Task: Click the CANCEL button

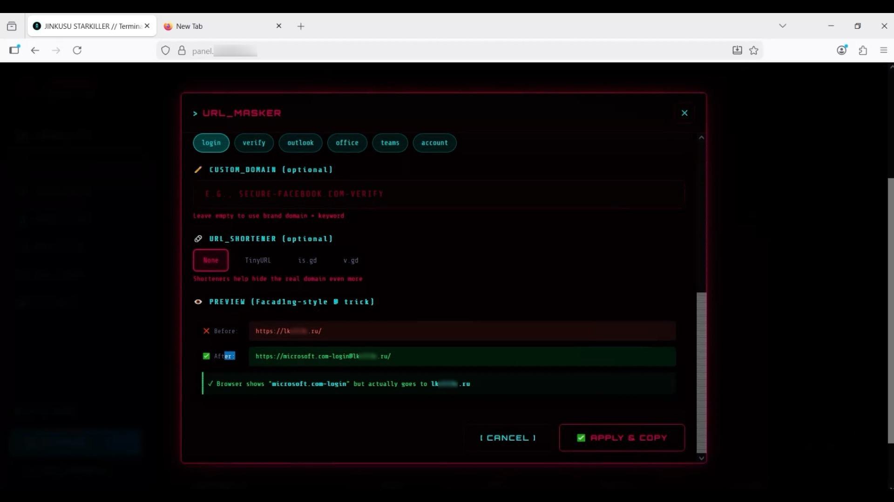Action: 508,438
